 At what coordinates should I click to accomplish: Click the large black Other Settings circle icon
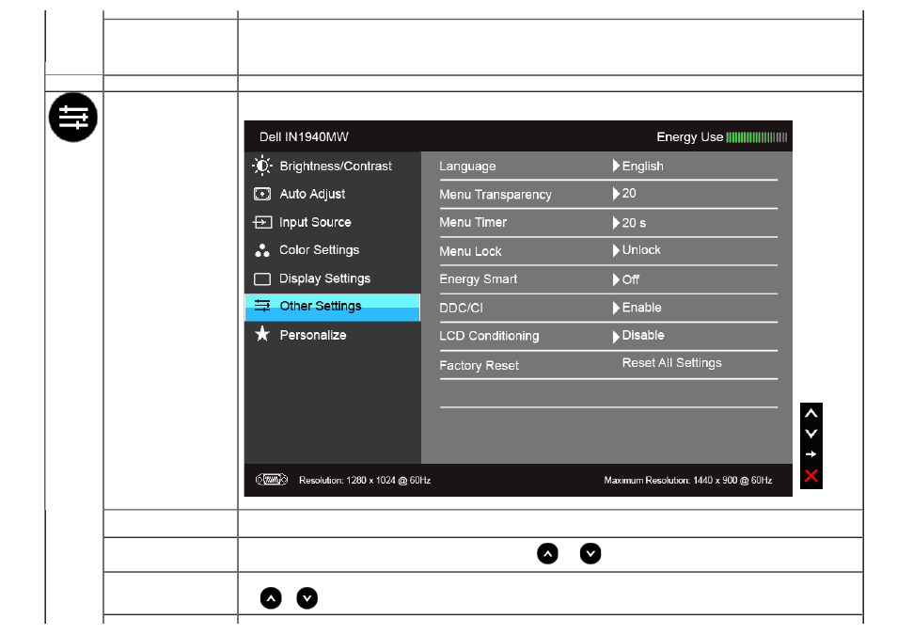tap(73, 118)
